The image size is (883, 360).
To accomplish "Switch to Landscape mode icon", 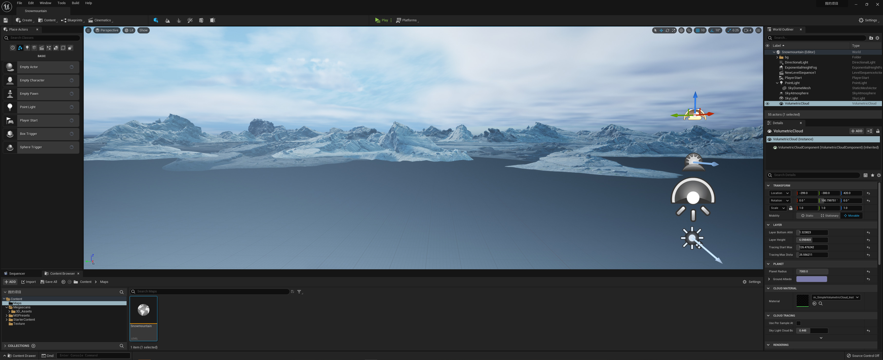I will click(x=167, y=20).
